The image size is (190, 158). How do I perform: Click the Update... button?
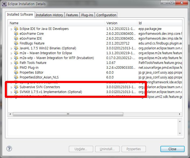click(81, 149)
